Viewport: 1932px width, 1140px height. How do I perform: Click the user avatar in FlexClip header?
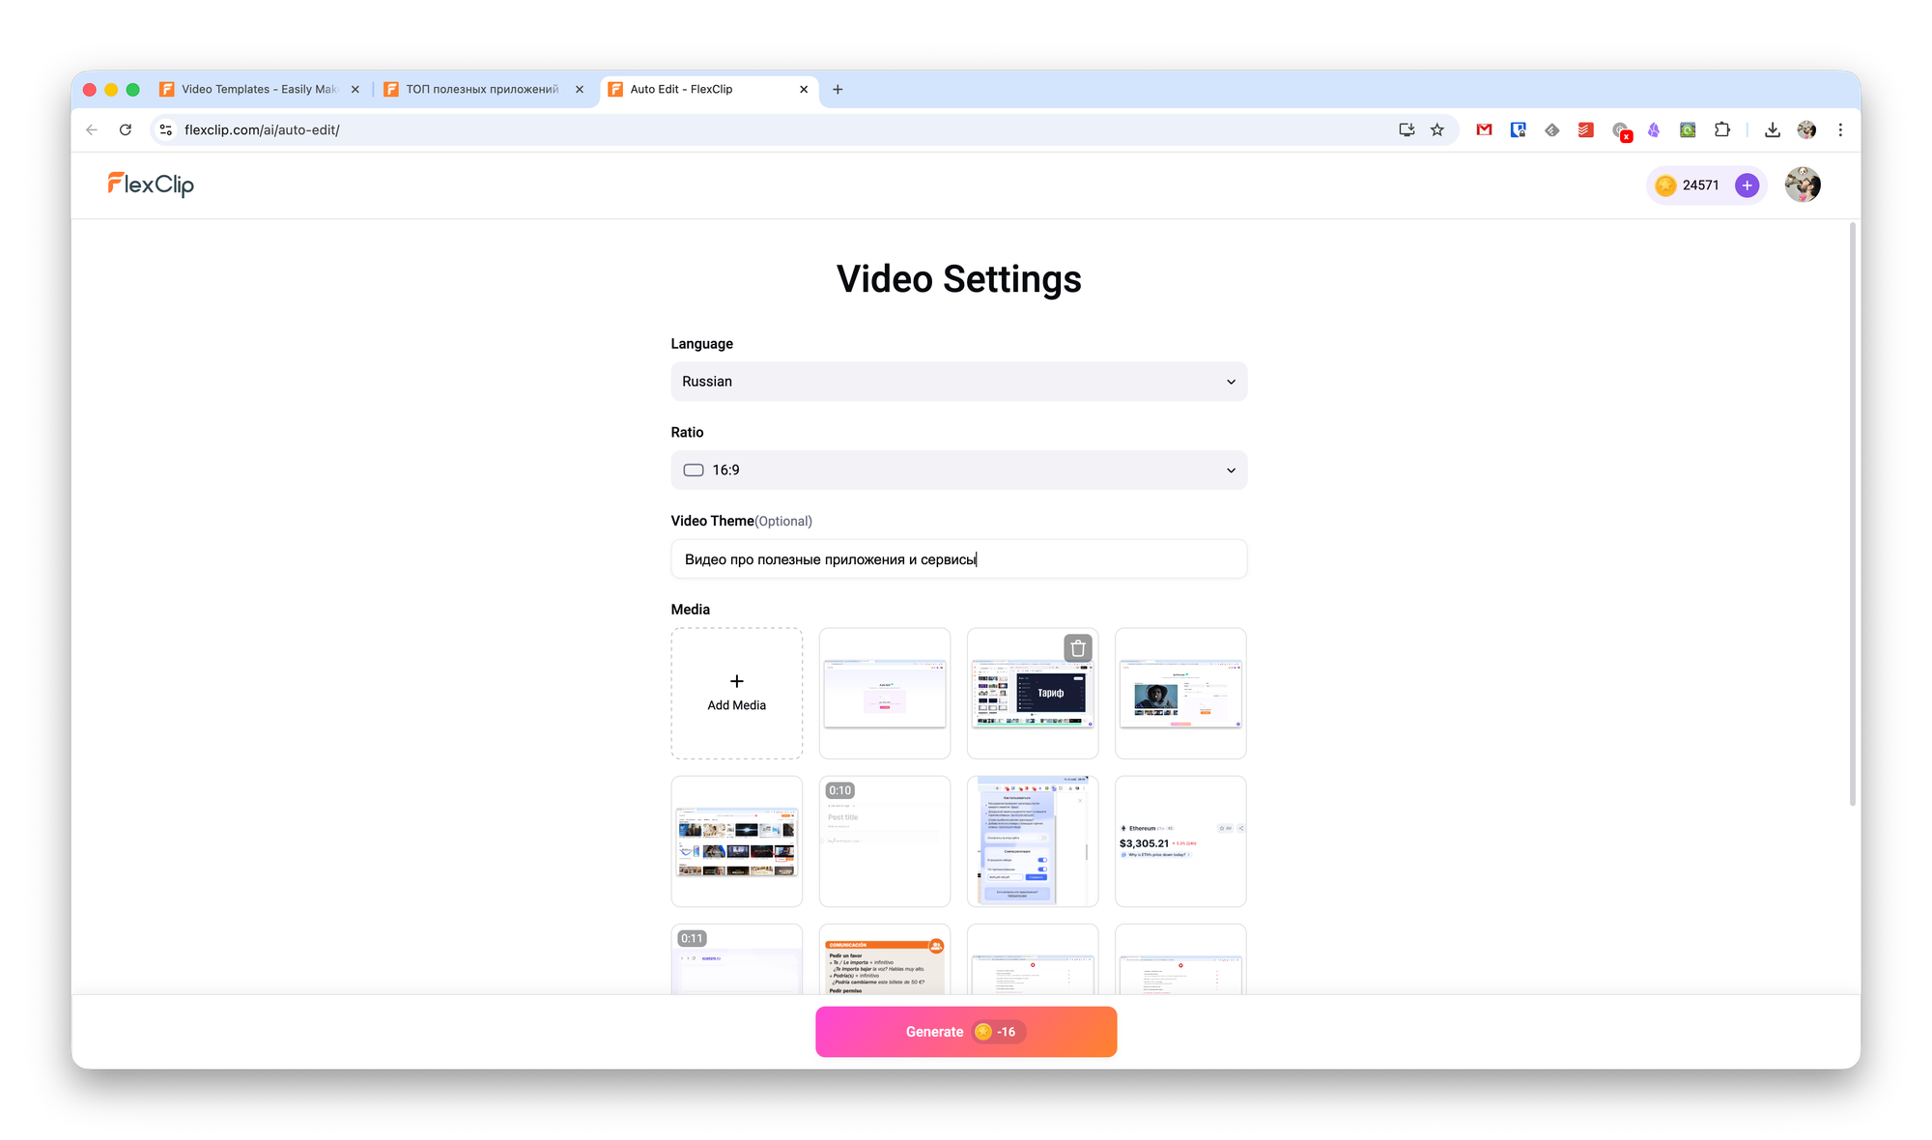coord(1803,185)
